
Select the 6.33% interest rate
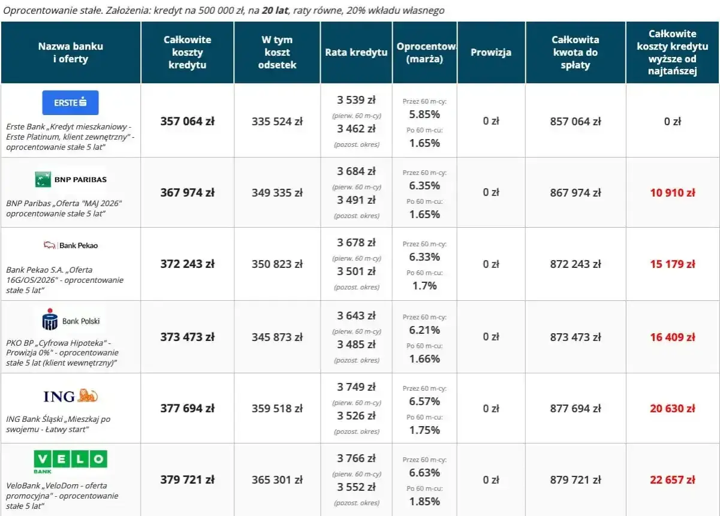click(x=424, y=257)
